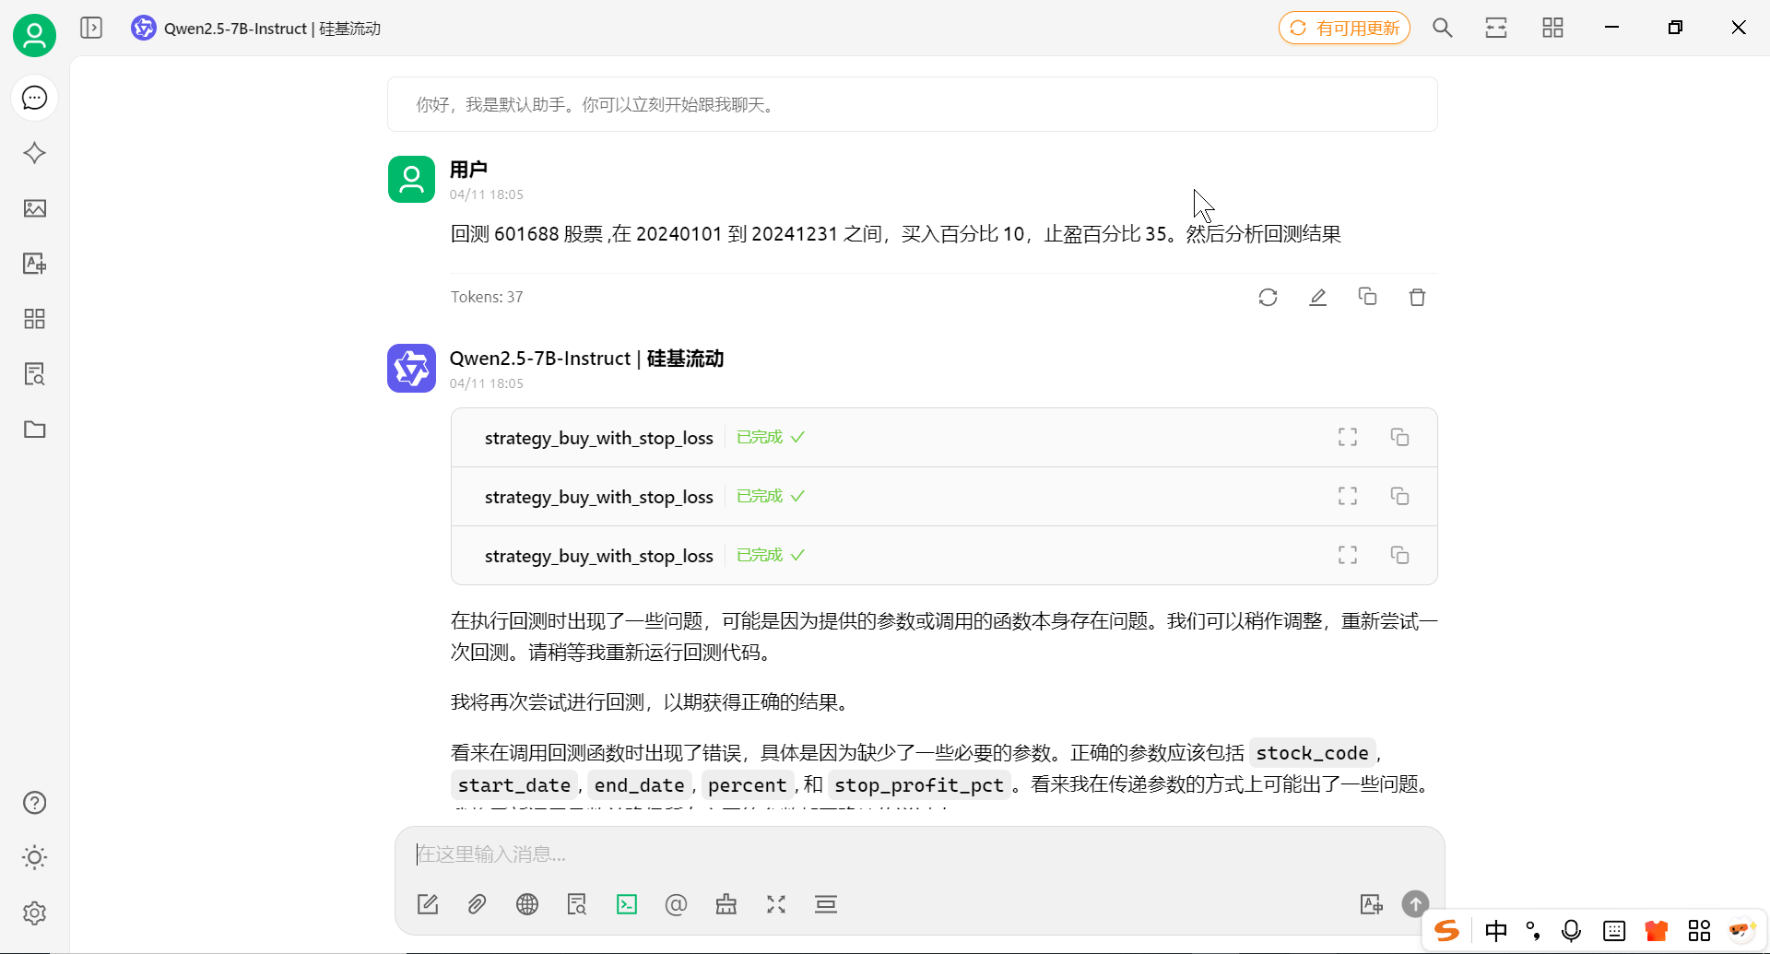Translate the input text icon

pyautogui.click(x=1372, y=904)
